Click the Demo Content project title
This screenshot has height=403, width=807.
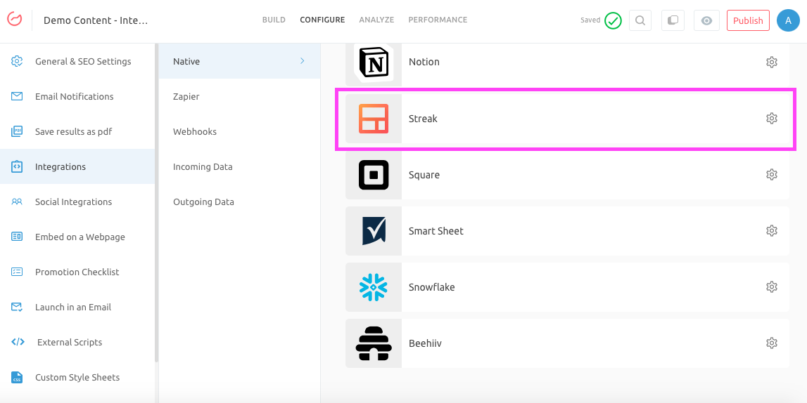pos(96,20)
